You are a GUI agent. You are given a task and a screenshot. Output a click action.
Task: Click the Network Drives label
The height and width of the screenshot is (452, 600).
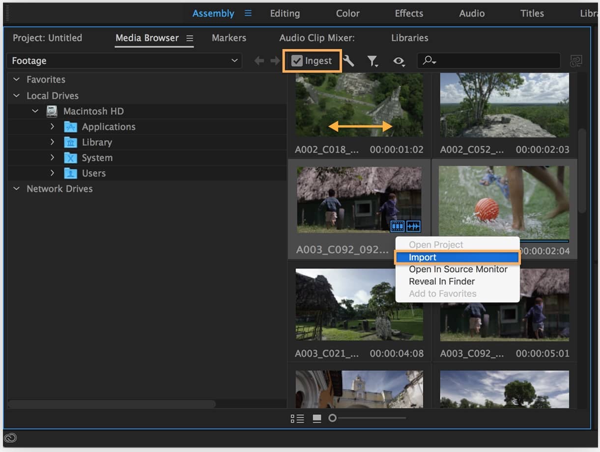59,188
